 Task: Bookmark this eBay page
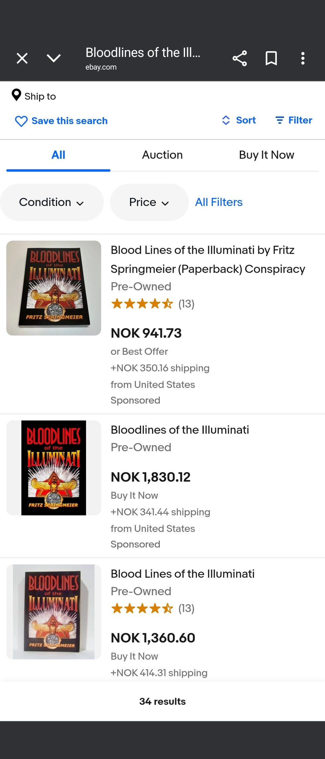[x=271, y=58]
